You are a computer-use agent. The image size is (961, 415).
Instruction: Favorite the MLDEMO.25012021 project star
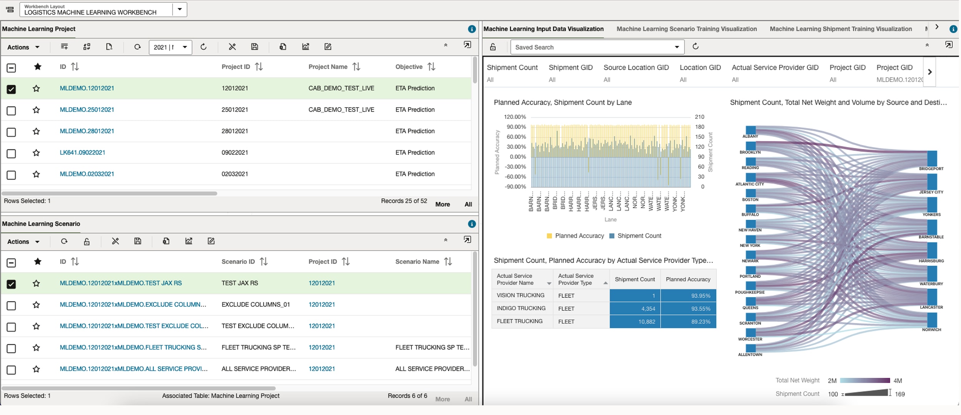point(36,110)
